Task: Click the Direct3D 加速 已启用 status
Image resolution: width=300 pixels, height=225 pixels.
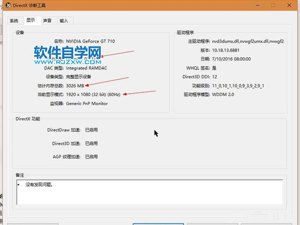Action: pos(91,143)
